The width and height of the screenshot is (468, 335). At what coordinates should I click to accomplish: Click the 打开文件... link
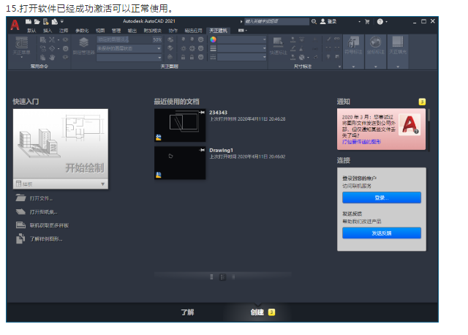(41, 198)
